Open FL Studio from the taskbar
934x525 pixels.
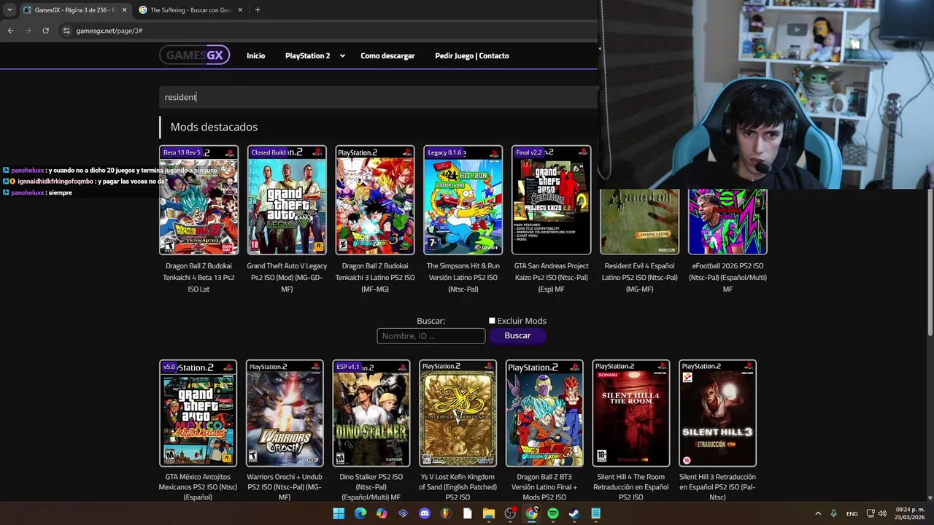point(446,513)
